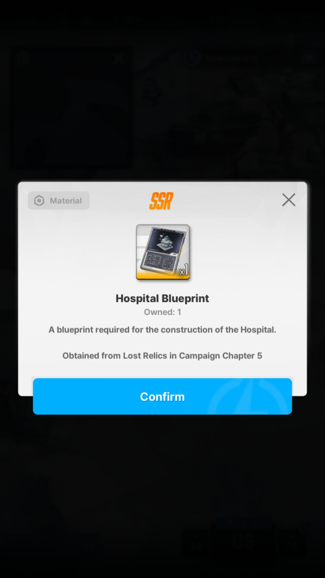325x578 pixels.
Task: Click the blue Confirm button
Action: (x=162, y=396)
